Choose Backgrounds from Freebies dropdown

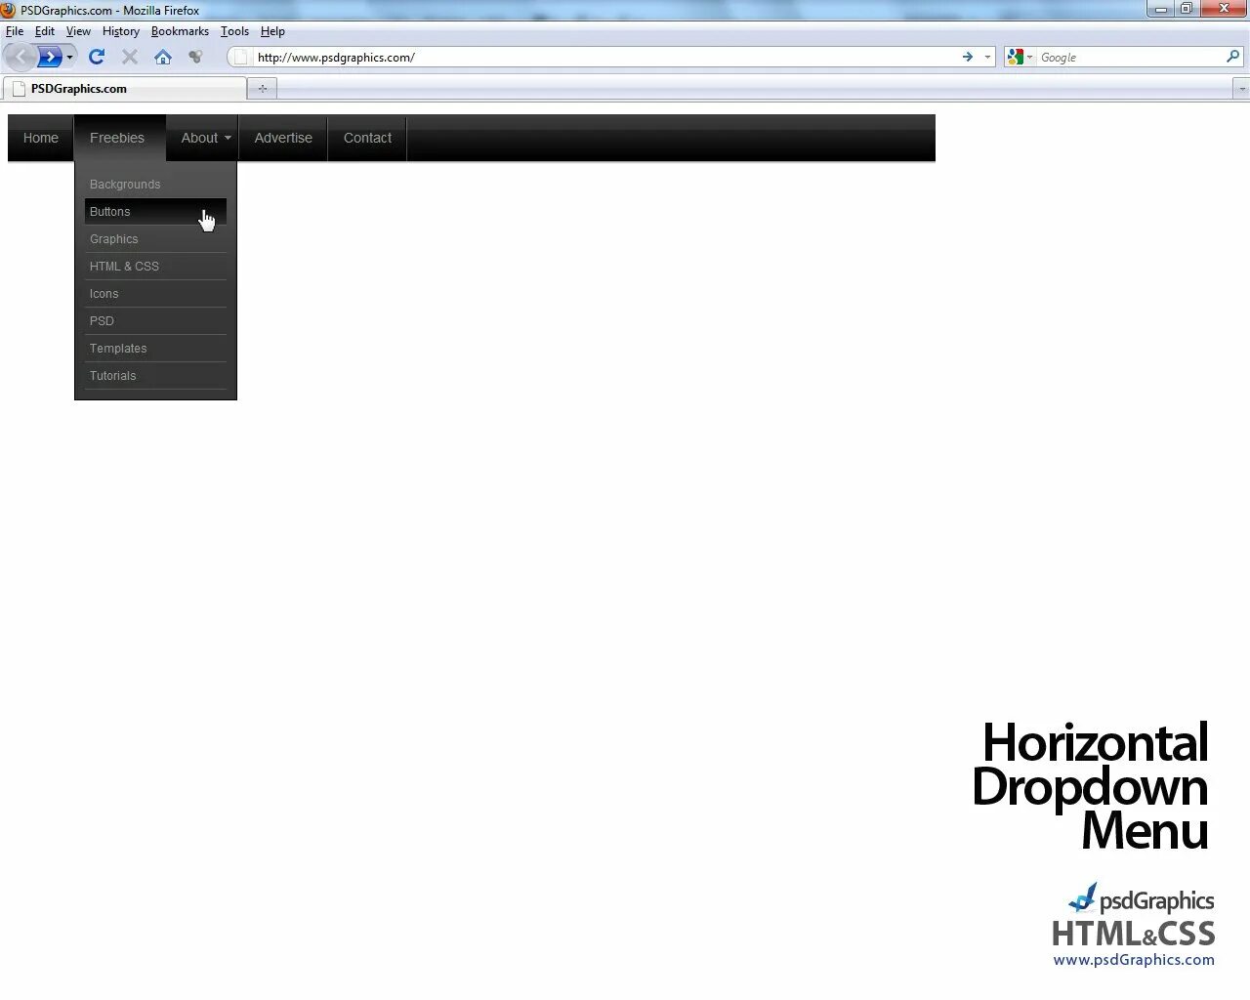(x=155, y=185)
